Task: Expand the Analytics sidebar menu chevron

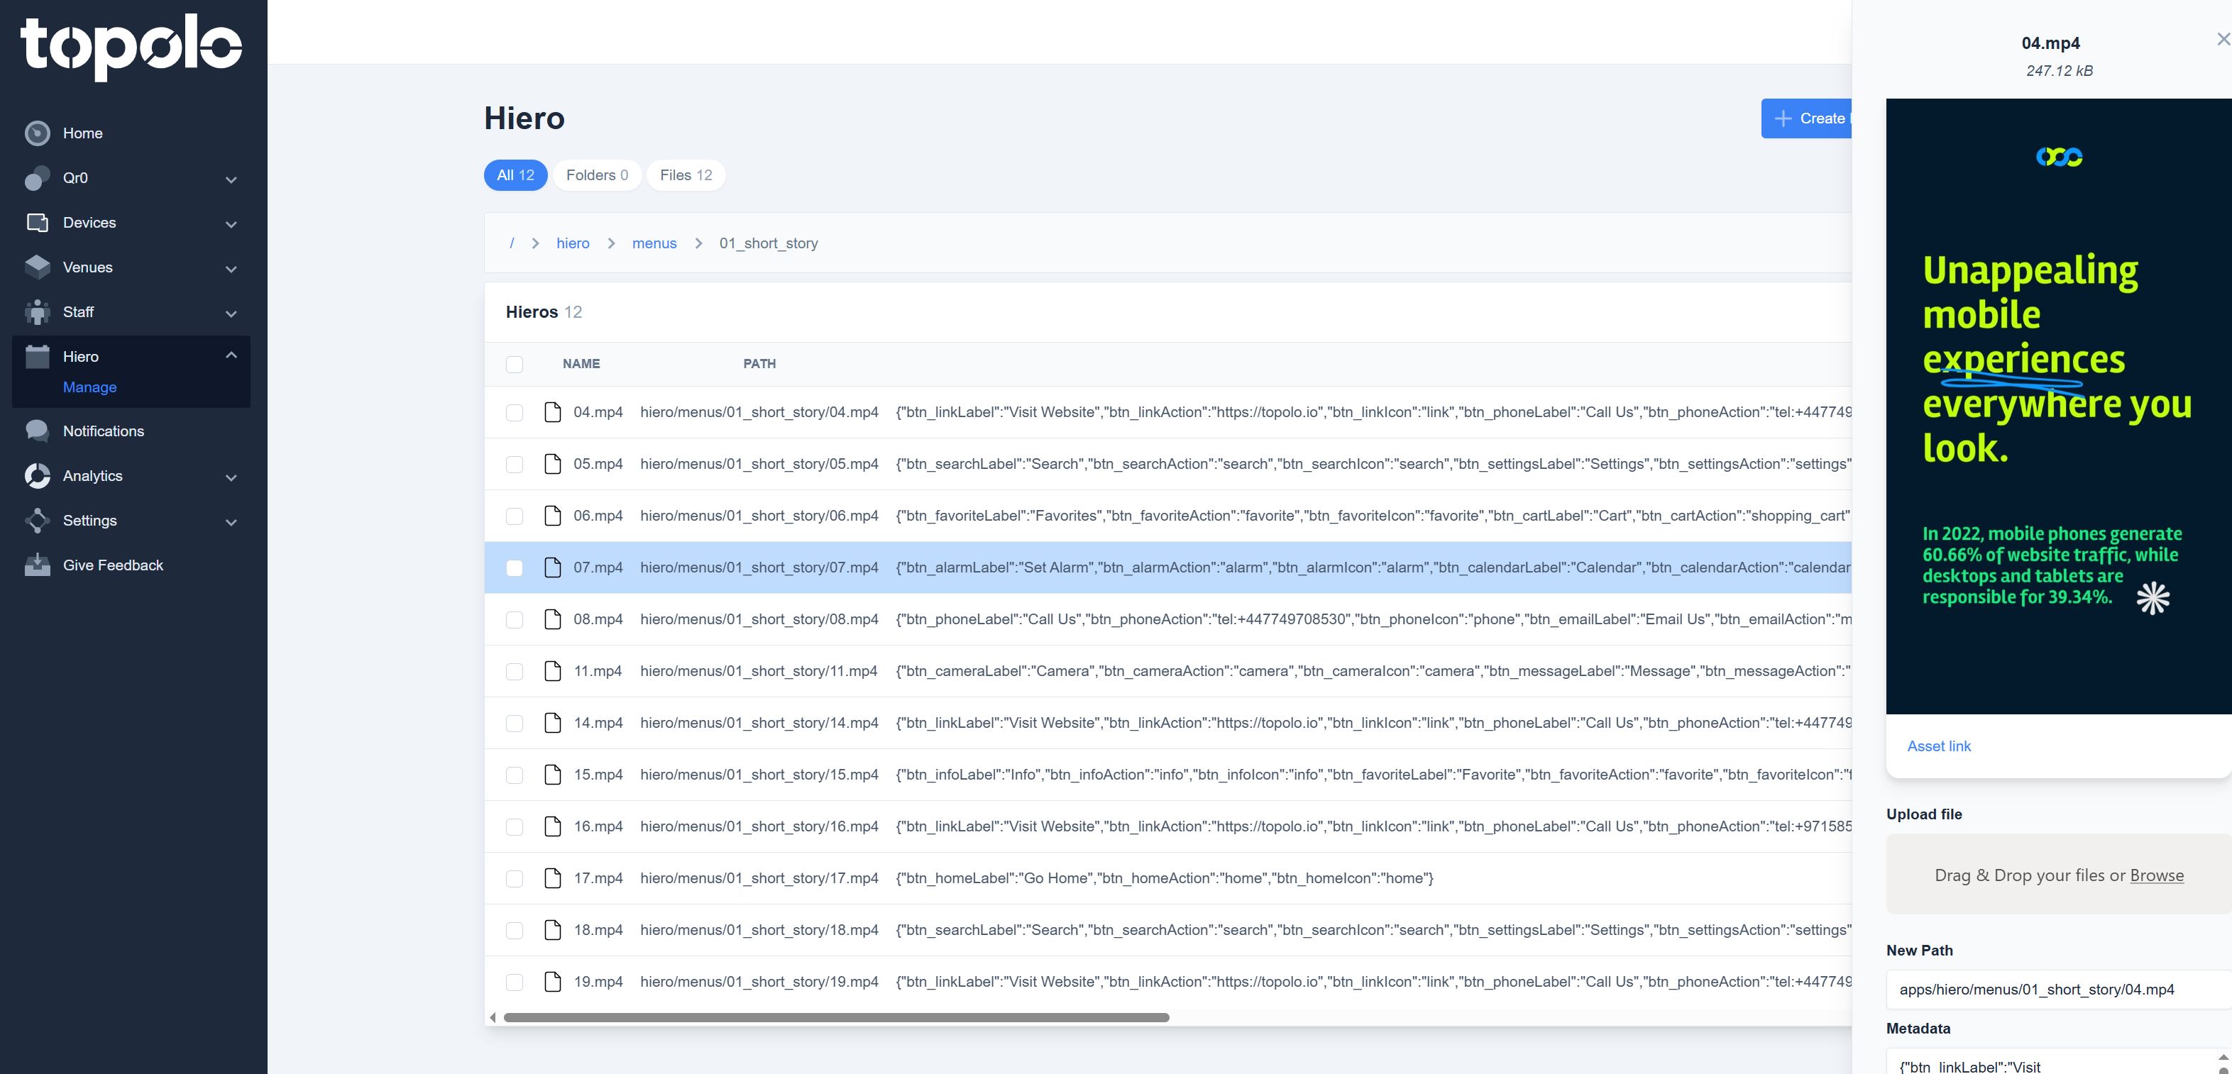Action: [x=231, y=477]
